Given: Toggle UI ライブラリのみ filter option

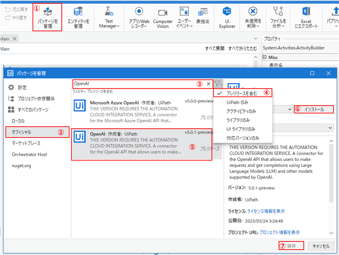Looking at the screenshot, I should click(x=243, y=129).
